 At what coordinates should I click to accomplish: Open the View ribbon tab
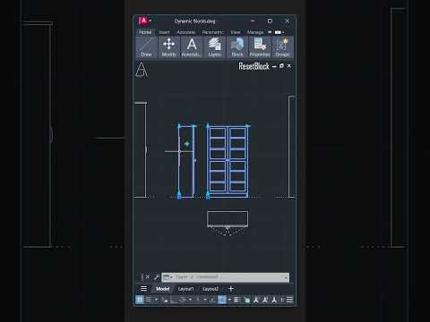click(236, 32)
